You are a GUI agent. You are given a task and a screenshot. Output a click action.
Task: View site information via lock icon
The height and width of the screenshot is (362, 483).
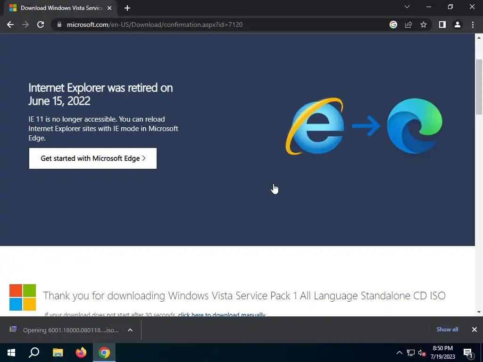(59, 25)
